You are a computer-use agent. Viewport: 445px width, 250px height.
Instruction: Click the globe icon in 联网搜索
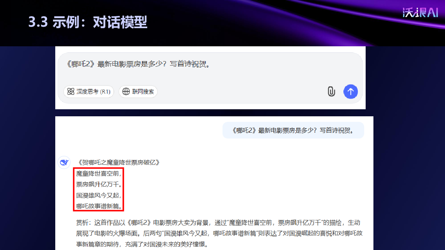pyautogui.click(x=126, y=91)
